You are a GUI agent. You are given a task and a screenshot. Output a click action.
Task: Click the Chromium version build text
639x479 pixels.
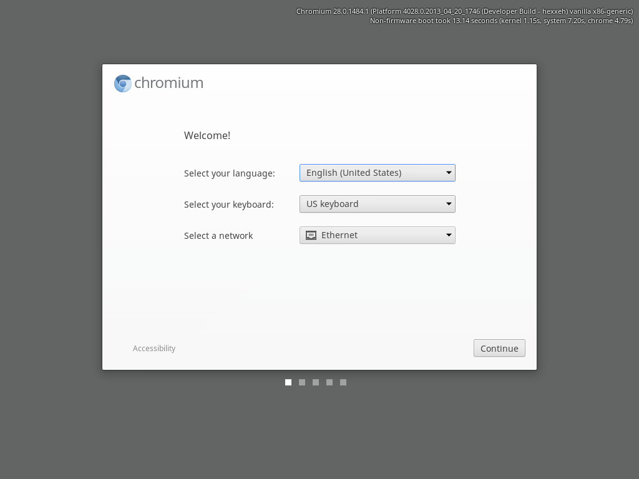[464, 11]
